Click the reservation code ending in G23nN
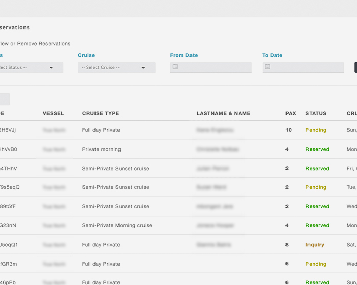The image size is (357, 285). (8, 225)
